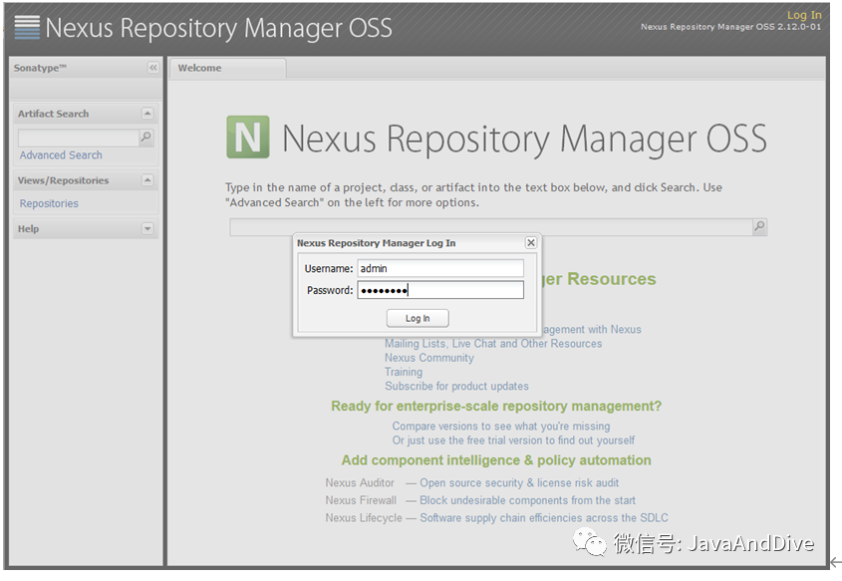
Task: Focus the Username input field
Action: coord(440,268)
